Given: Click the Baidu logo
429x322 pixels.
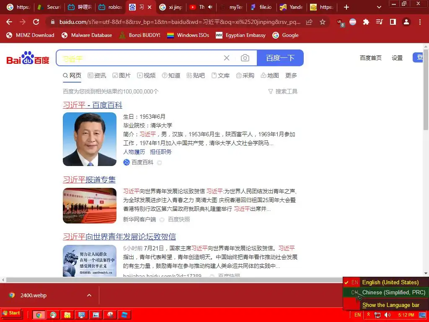Looking at the screenshot, I should tap(28, 58).
